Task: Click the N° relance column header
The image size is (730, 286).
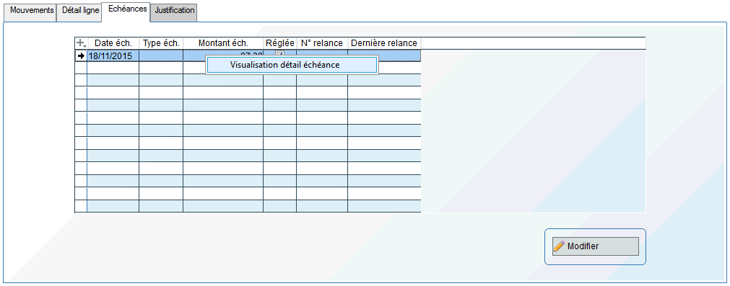Action: [x=322, y=43]
